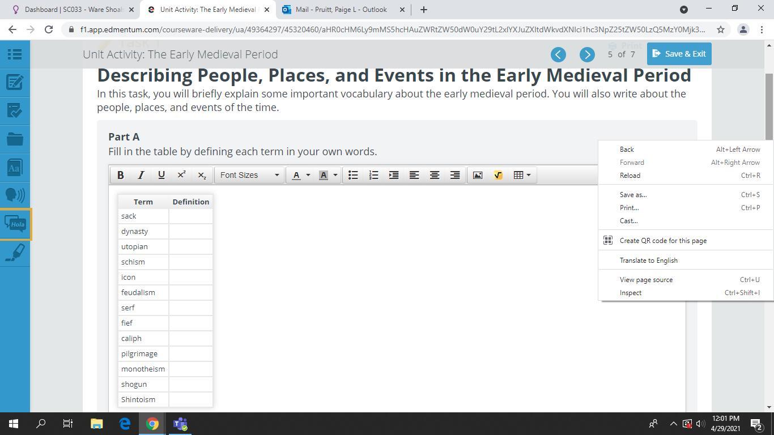Start the text-to-speech reader tool
Image resolution: width=774 pixels, height=435 pixels.
15,196
